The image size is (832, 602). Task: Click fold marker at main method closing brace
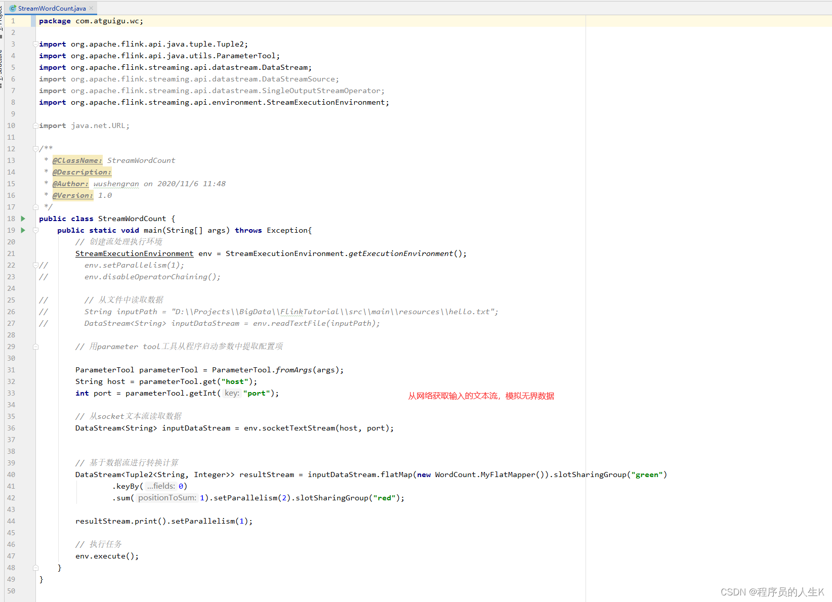[35, 568]
